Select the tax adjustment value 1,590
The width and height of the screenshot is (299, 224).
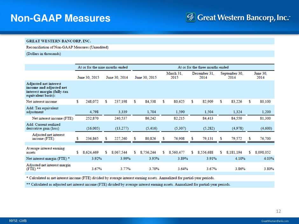click(x=180, y=112)
